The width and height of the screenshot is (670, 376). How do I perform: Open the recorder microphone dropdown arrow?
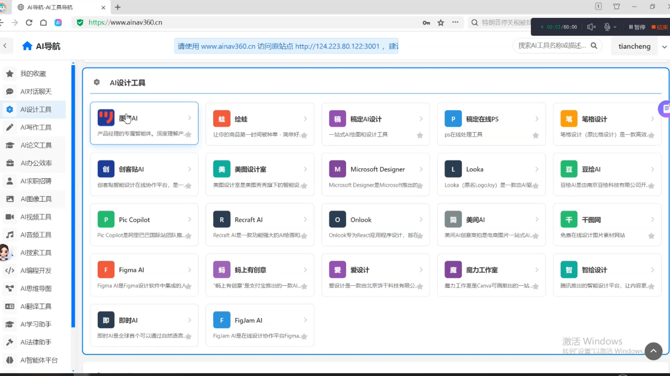tap(615, 27)
